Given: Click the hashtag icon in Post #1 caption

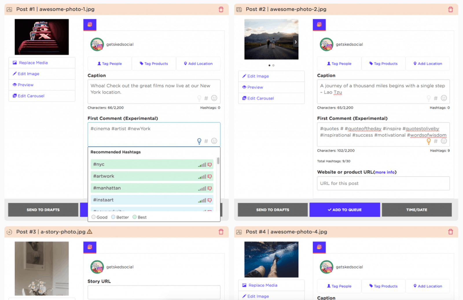Looking at the screenshot, I should pos(206,98).
